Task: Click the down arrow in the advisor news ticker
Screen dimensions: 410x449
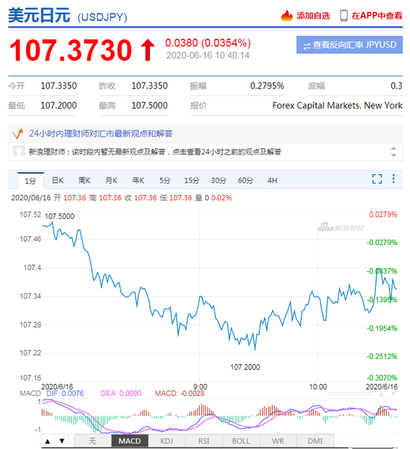Action: (394, 155)
